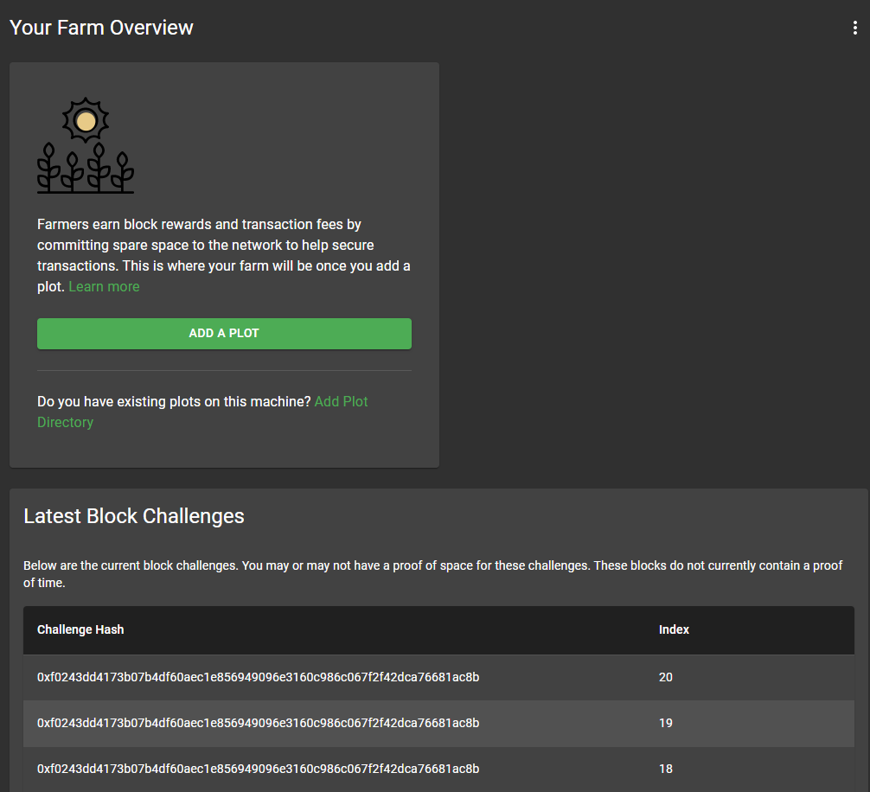Viewport: 870px width, 792px height.
Task: Click the index value 19
Action: coord(665,723)
